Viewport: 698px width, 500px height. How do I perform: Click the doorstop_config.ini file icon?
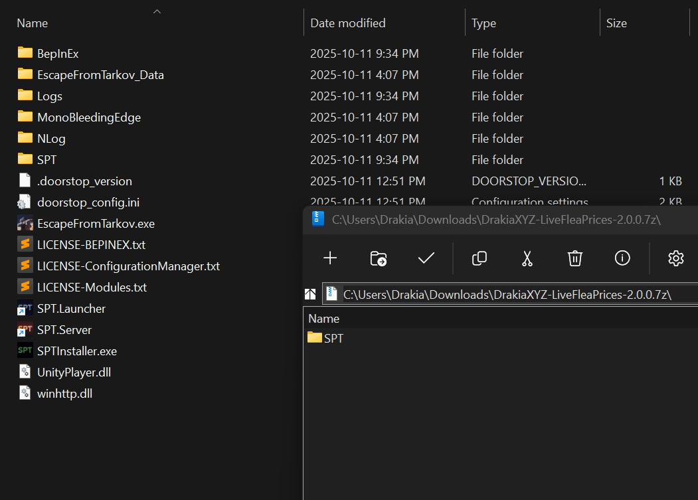click(x=25, y=202)
